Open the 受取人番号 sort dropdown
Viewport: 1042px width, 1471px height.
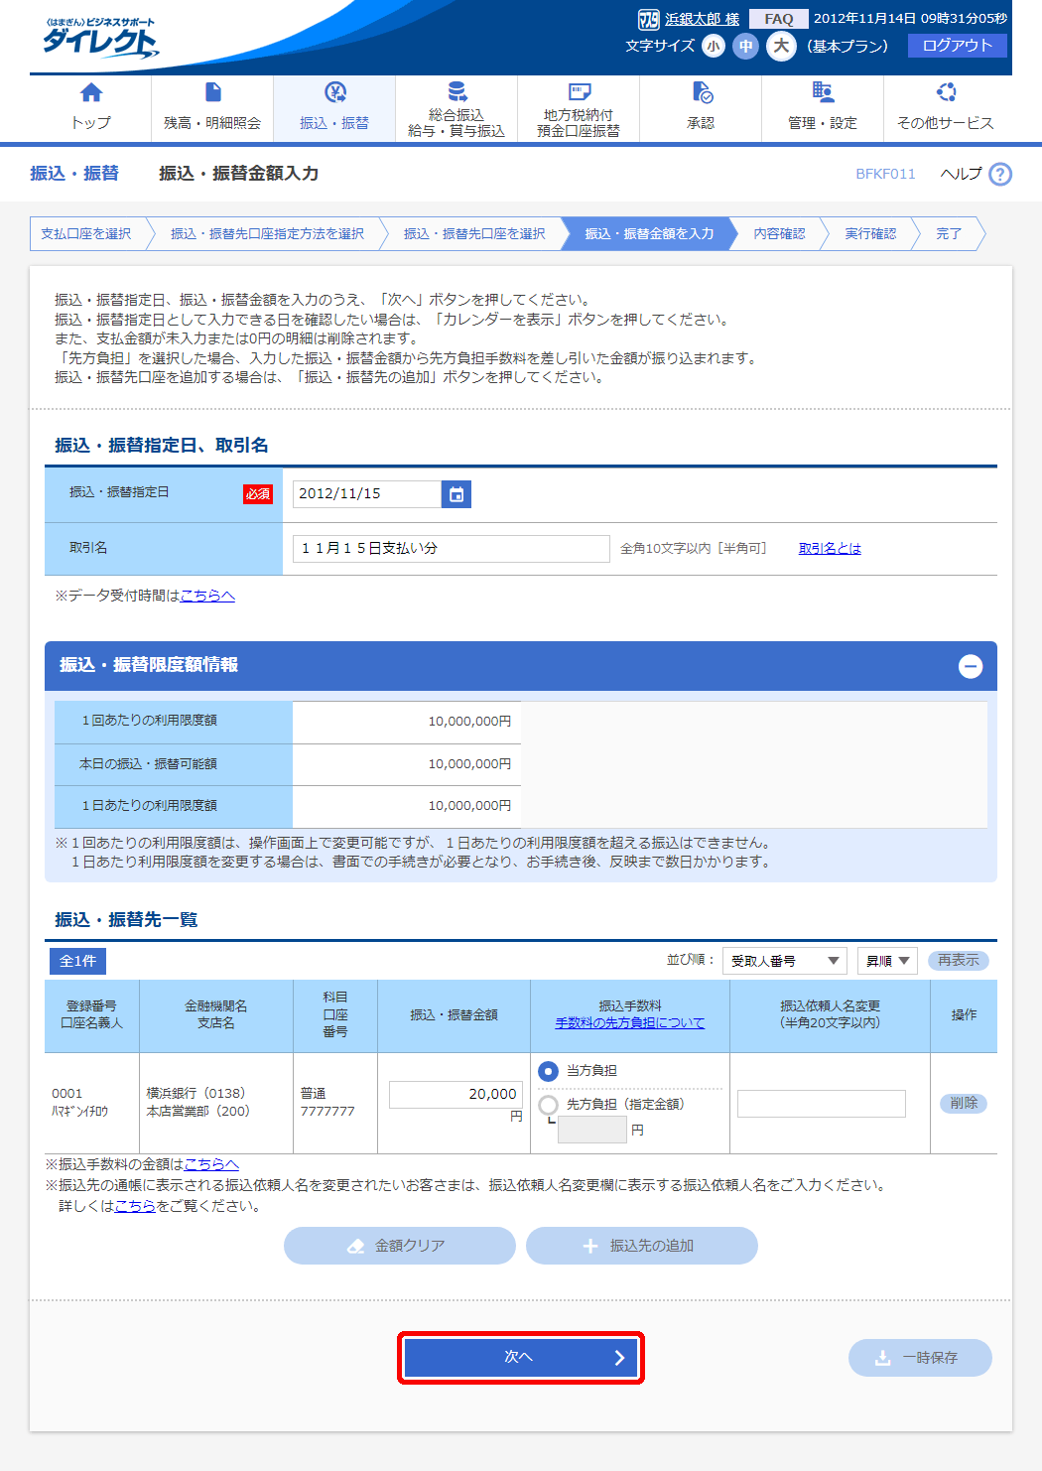coord(784,961)
